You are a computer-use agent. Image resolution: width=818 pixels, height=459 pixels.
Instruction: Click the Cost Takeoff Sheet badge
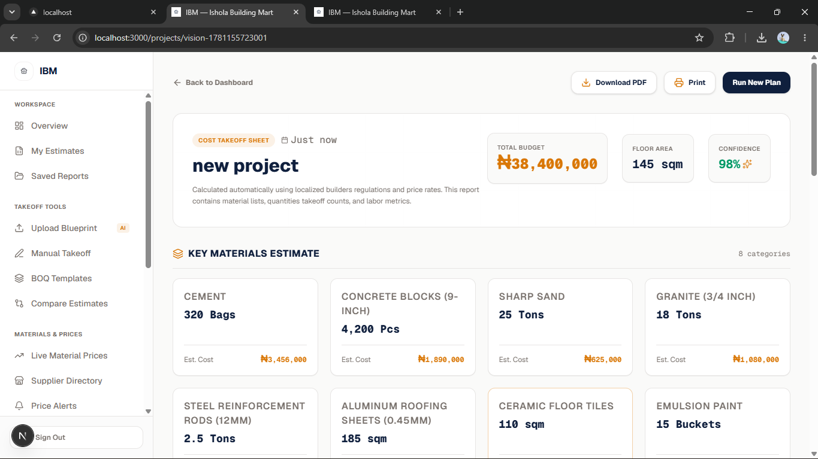[234, 140]
